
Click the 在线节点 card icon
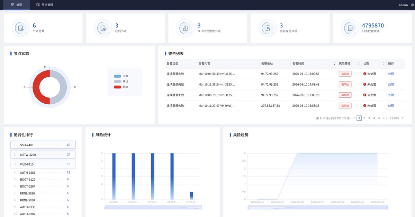pyautogui.click(x=103, y=28)
